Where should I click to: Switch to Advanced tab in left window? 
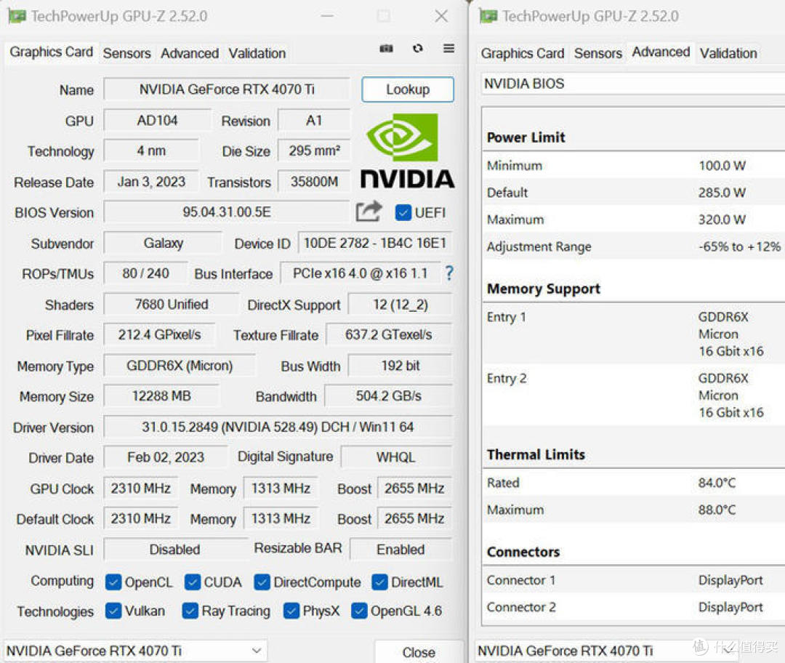click(190, 53)
